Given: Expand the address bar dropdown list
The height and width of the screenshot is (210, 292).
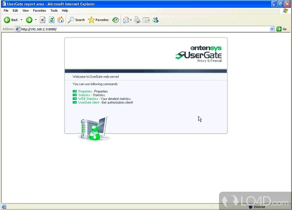Looking at the screenshot, I should (x=272, y=29).
